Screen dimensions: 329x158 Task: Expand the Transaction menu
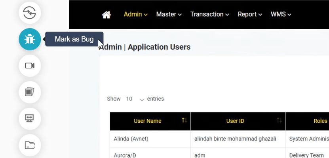pos(209,14)
